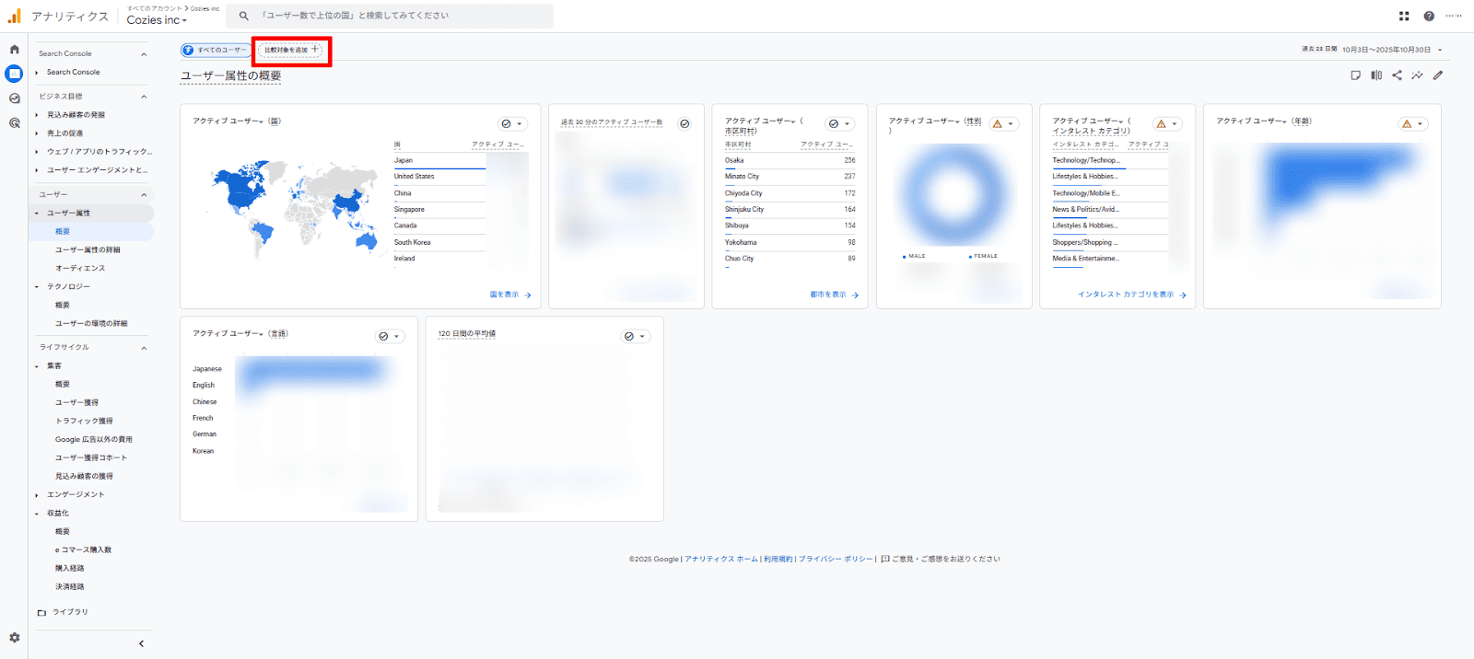Open Admin settings gear icon

14,638
